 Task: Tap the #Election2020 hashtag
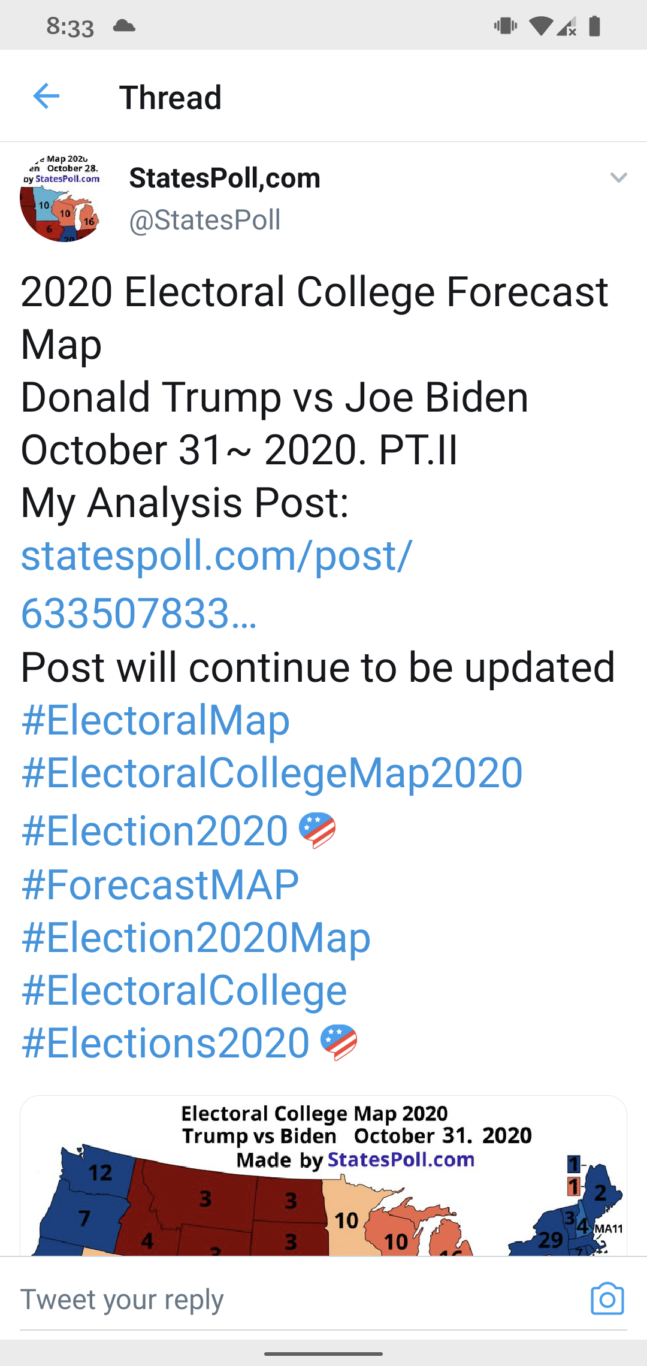[x=155, y=831]
